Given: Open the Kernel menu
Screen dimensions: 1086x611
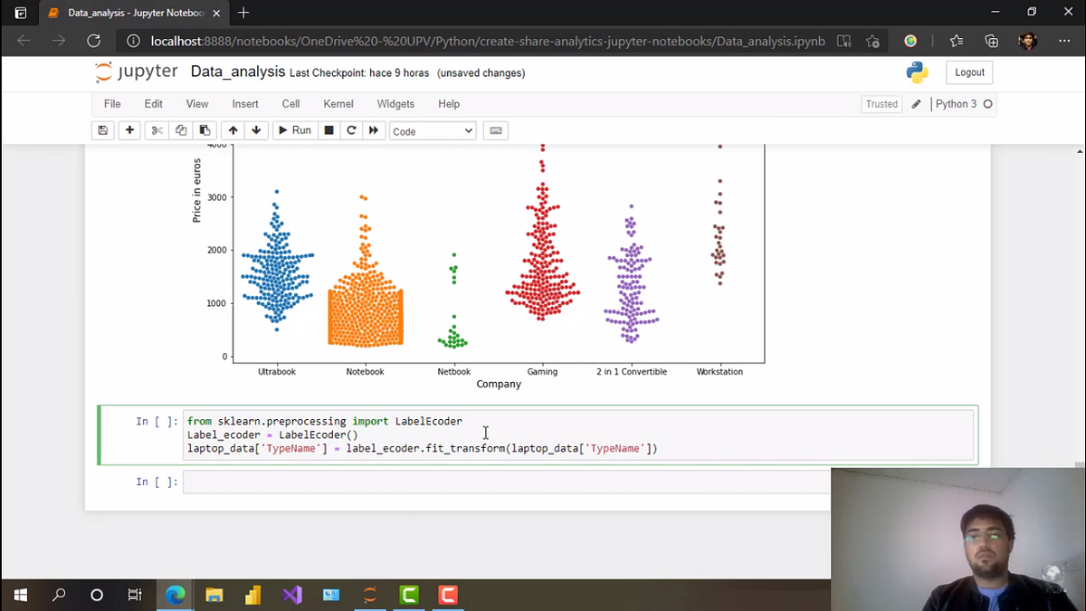Looking at the screenshot, I should click(x=338, y=103).
